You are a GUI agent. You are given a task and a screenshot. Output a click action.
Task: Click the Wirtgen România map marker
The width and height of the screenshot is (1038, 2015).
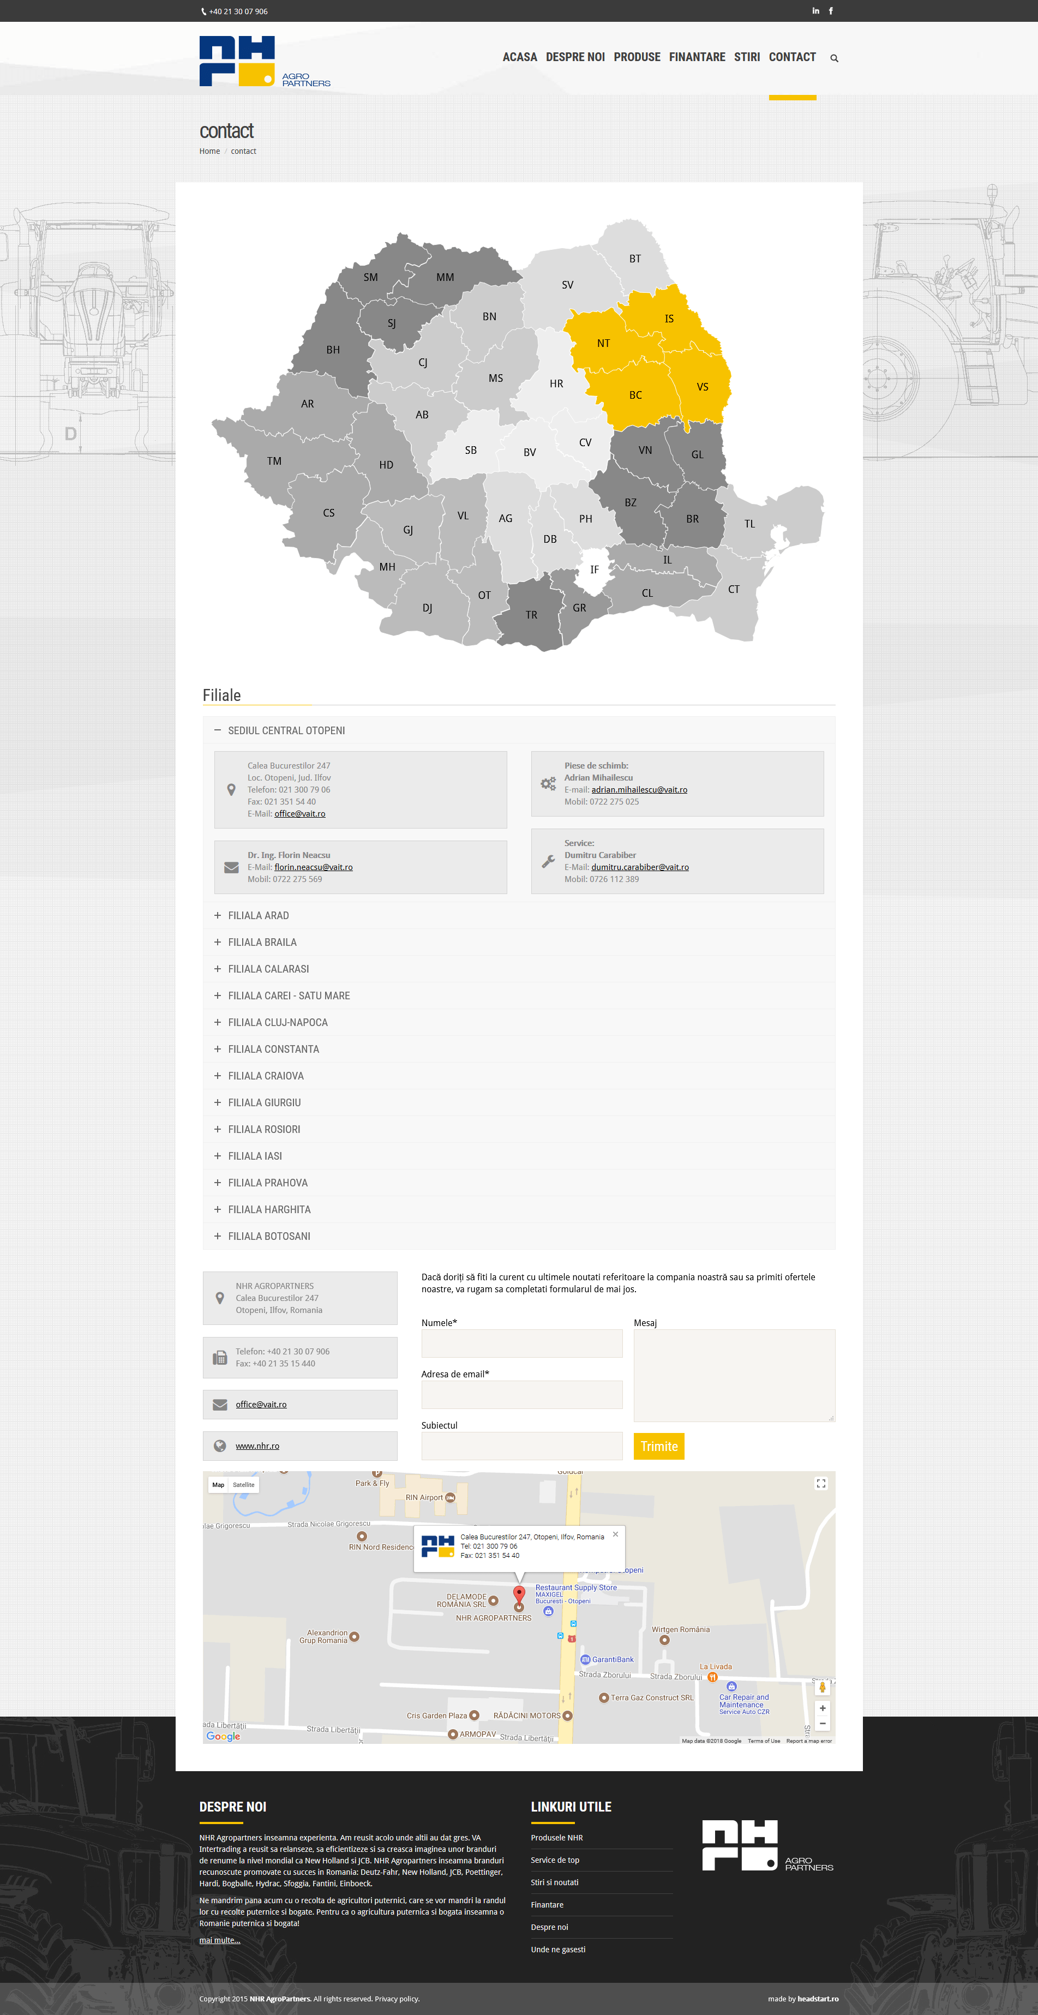[664, 1640]
